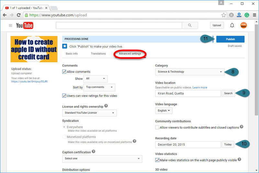
Task: Toggle Make video statistics publicly visible
Action: click(x=157, y=160)
